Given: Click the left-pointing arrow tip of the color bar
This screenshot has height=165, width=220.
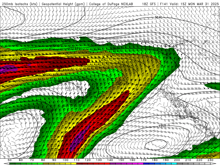Looking at the screenshot, I should tap(6, 164).
